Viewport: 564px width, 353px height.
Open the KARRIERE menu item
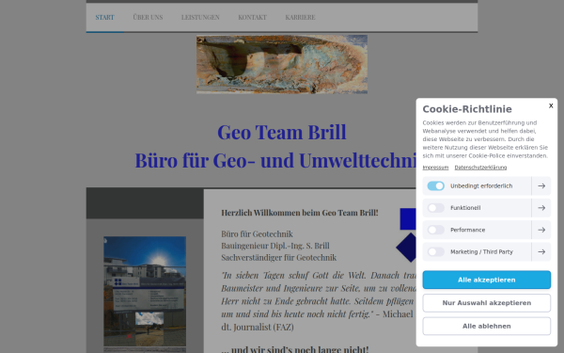pos(301,17)
